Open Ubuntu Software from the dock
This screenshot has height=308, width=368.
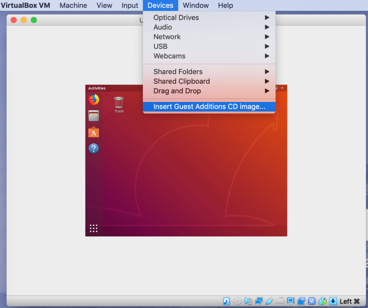(94, 132)
